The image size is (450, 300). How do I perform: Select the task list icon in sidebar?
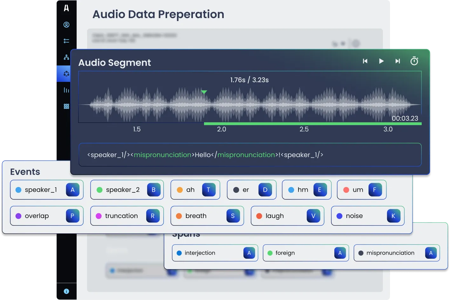(66, 41)
